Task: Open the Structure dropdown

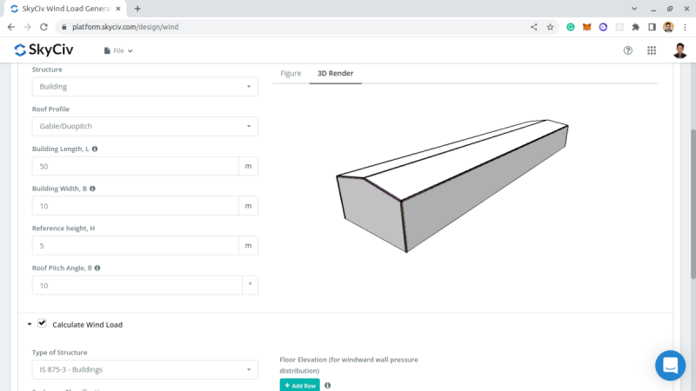Action: pos(144,87)
